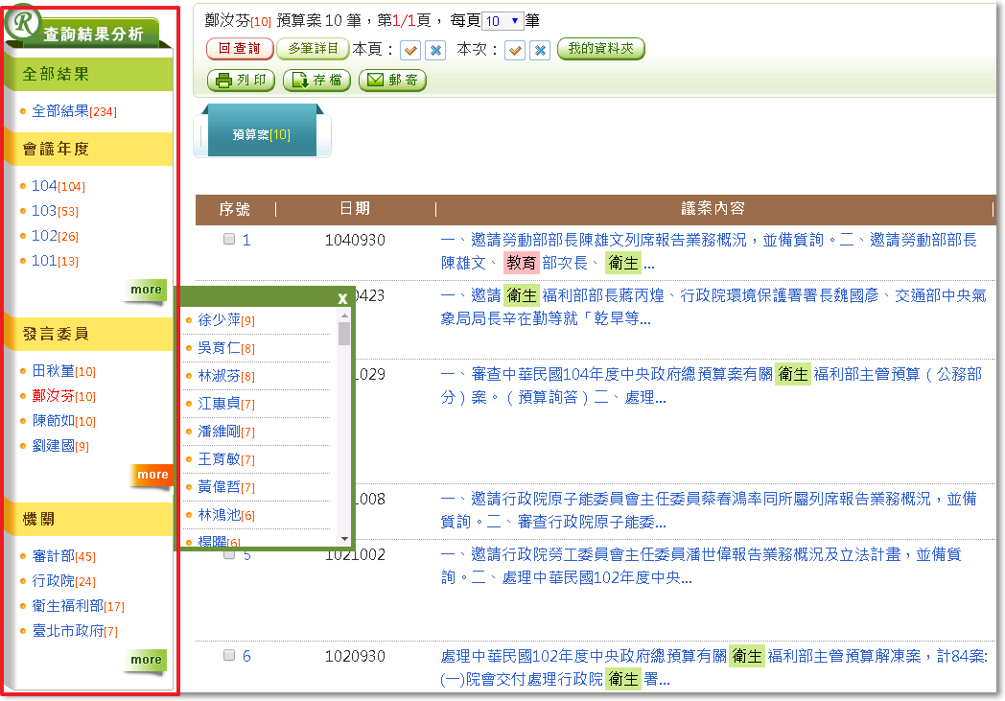This screenshot has height=701, width=1005.
Task: Clear 本次 selection with blue X icon
Action: [x=540, y=50]
